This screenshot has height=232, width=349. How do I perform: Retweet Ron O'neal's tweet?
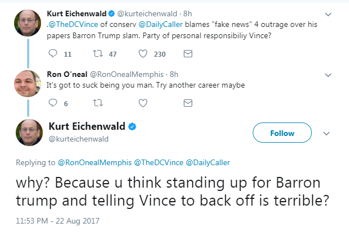click(98, 103)
